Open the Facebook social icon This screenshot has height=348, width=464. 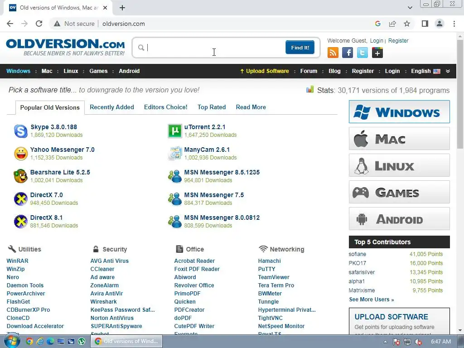tap(348, 53)
